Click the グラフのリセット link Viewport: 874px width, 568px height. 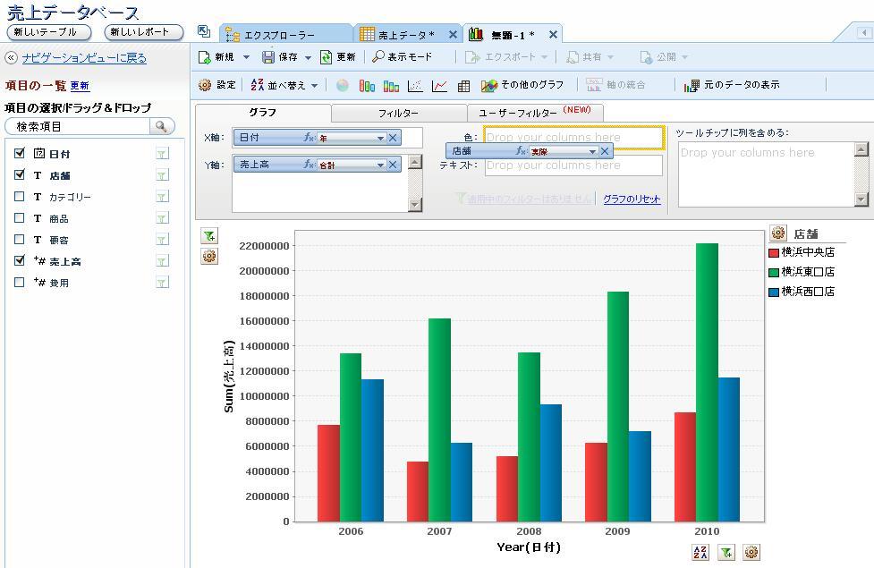pos(632,199)
